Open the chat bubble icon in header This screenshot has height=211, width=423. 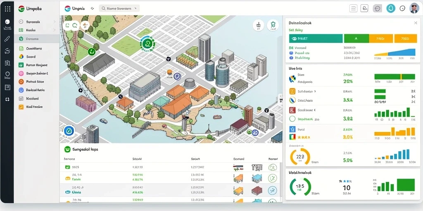click(378, 9)
